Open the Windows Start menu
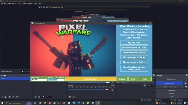The image size is (188, 105). pyautogui.click(x=2, y=103)
